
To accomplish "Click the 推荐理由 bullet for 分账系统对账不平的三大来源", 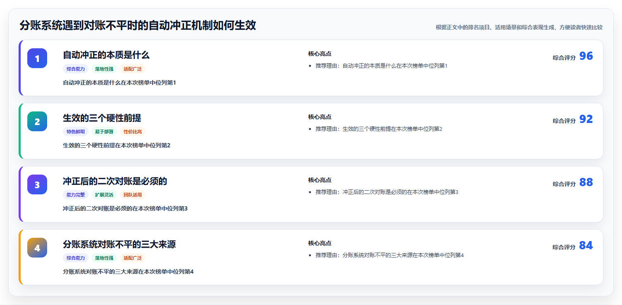I will [x=390, y=255].
